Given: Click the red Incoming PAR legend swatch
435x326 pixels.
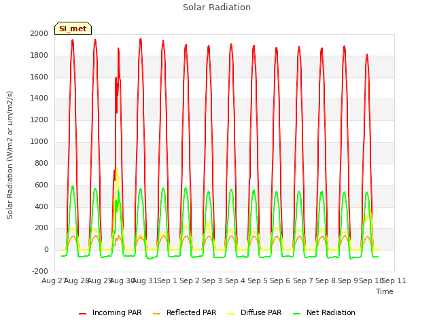Looking at the screenshot, I should coord(83,313).
